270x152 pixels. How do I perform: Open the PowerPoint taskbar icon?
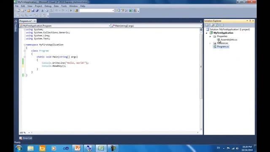[77, 148]
